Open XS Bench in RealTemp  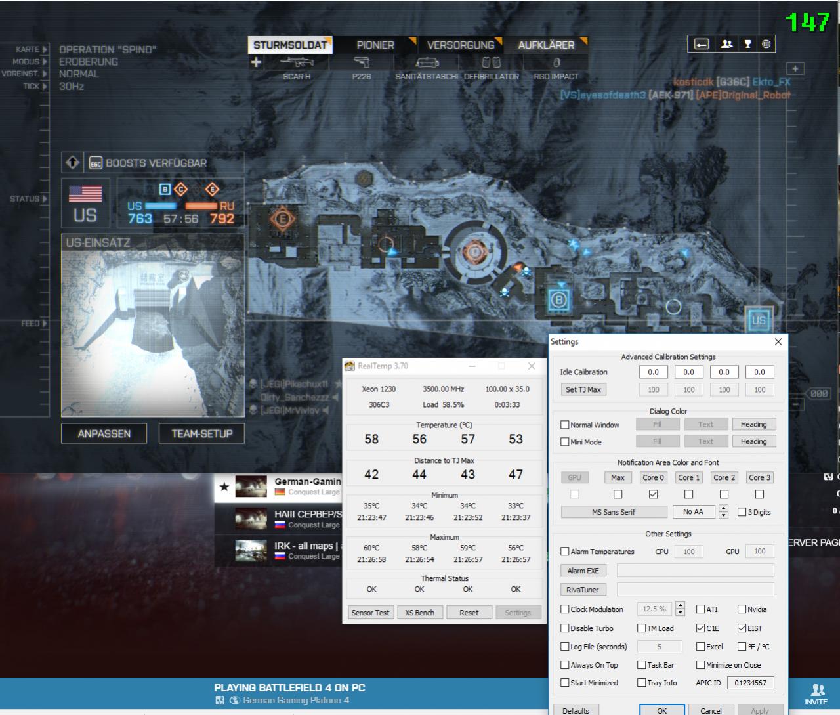(420, 613)
